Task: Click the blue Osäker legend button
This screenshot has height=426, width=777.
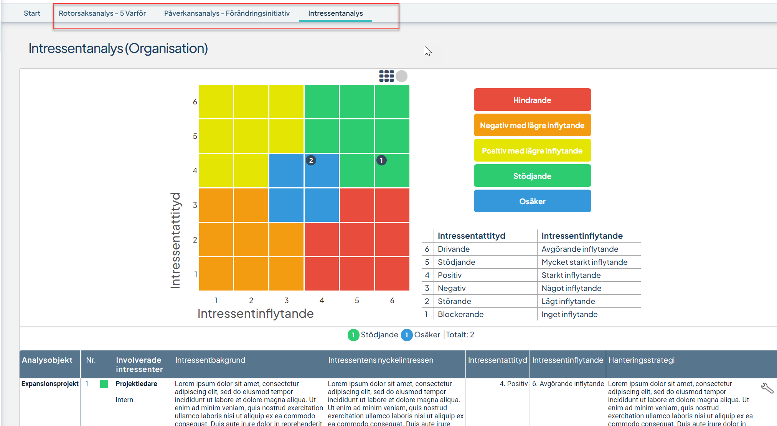Action: click(x=532, y=201)
